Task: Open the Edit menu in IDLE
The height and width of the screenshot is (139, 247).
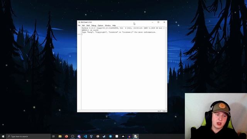Action: [x=83, y=25]
